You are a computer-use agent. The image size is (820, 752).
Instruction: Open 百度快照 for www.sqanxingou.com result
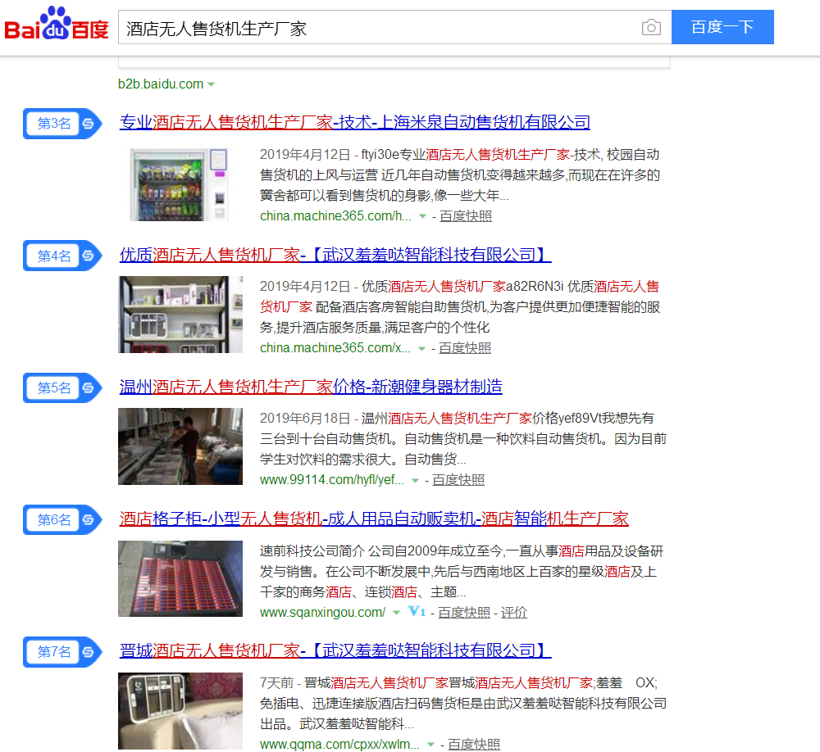(464, 613)
